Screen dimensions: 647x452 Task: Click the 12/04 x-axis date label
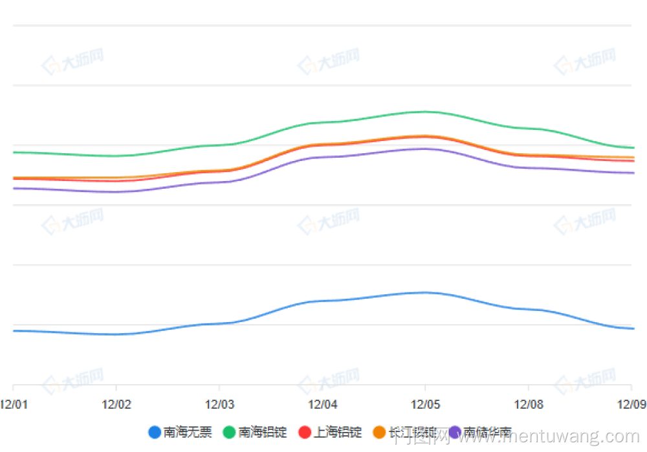322,405
